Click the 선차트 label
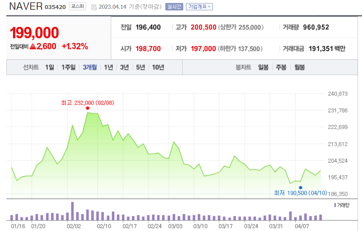Screen dimensions: 362x231 [x=31, y=67]
